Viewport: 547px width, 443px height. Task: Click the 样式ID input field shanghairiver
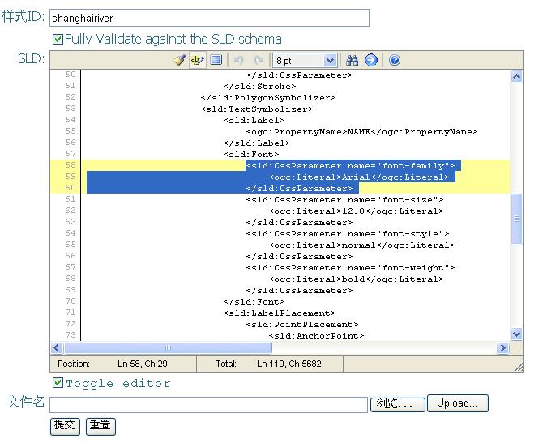pyautogui.click(x=209, y=18)
